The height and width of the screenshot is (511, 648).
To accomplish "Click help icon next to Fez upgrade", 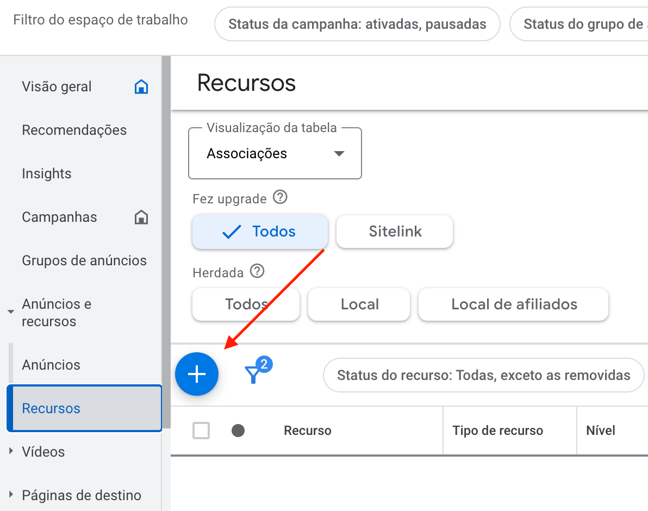I will pos(280,197).
